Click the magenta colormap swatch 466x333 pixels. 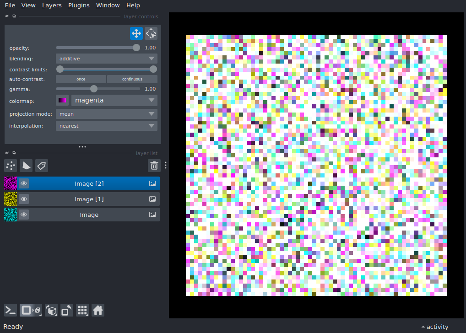point(62,100)
